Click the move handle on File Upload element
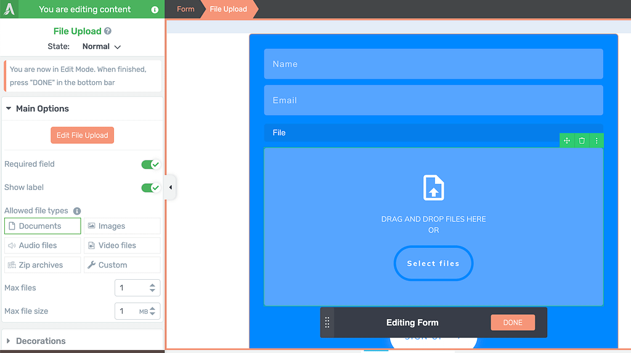Image resolution: width=631 pixels, height=353 pixels. pos(567,141)
